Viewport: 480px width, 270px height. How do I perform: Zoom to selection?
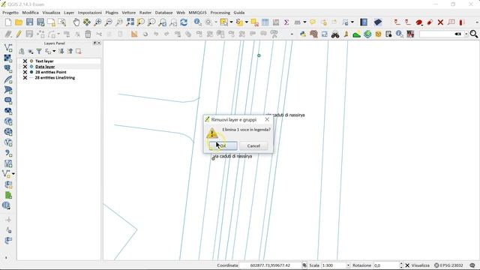click(141, 22)
